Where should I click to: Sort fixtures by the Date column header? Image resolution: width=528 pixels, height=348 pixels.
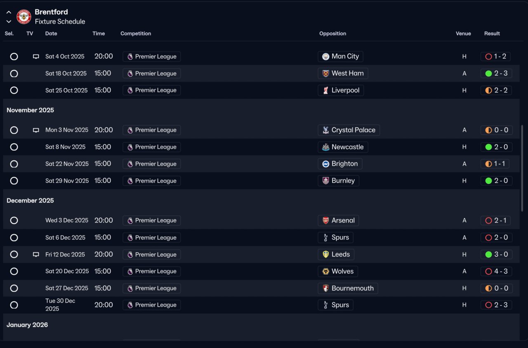[x=51, y=33]
